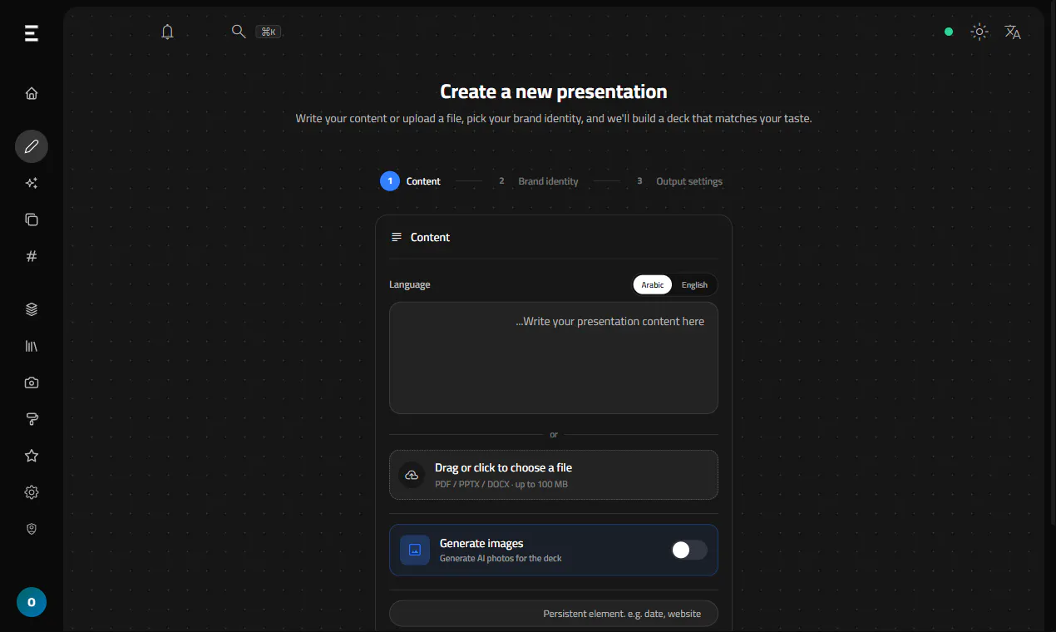The width and height of the screenshot is (1056, 632).
Task: Open the layers stack sidebar icon
Action: 32,309
